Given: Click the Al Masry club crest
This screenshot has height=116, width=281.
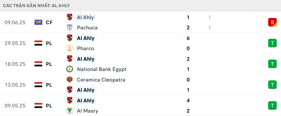Looking at the screenshot, I should click(69, 111).
